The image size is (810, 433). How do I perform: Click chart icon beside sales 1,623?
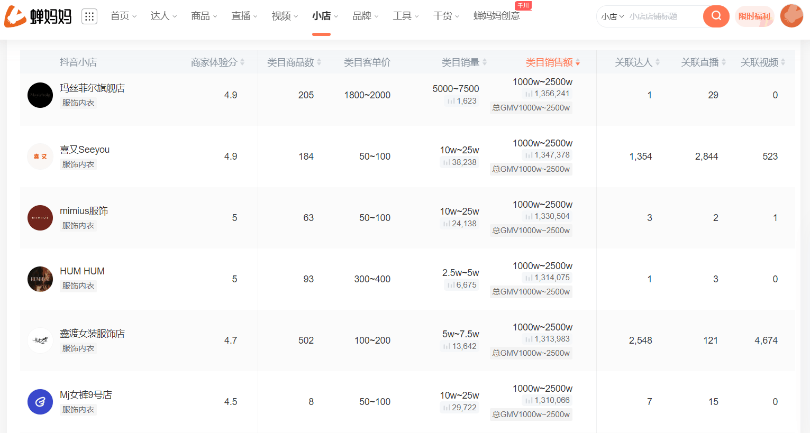(451, 101)
